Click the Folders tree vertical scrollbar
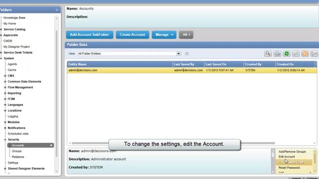Image resolution: width=319 pixels, height=179 pixels. [x=56, y=94]
